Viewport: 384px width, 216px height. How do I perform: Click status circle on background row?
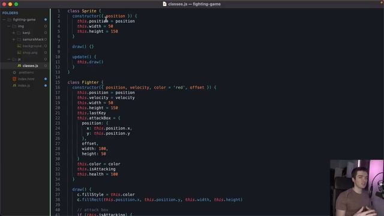pyautogui.click(x=46, y=46)
